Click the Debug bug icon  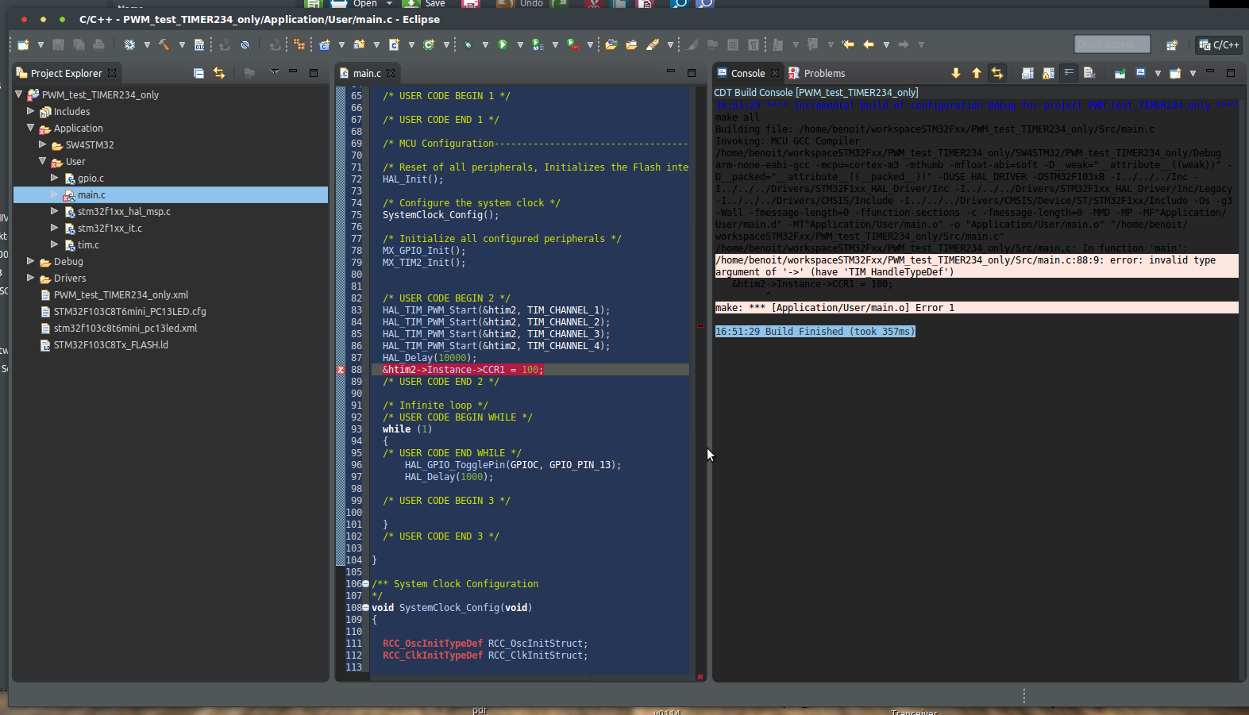pos(468,44)
